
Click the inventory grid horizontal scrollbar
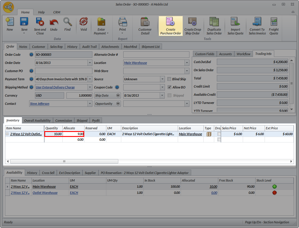tap(64, 161)
